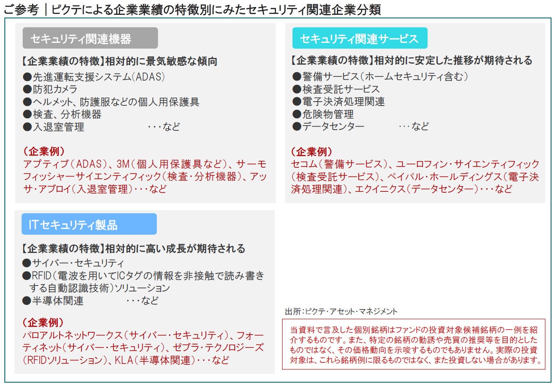Click the title starting "ご参考｜ピクテによる企業業績"
This screenshot has height=384, width=555.
point(192,9)
